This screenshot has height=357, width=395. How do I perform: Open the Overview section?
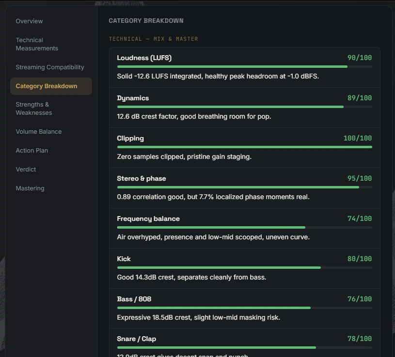(x=29, y=21)
